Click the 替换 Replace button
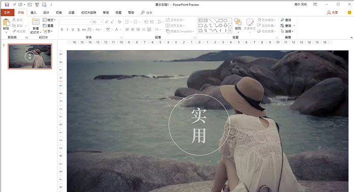This screenshot has height=192, width=354. click(286, 26)
